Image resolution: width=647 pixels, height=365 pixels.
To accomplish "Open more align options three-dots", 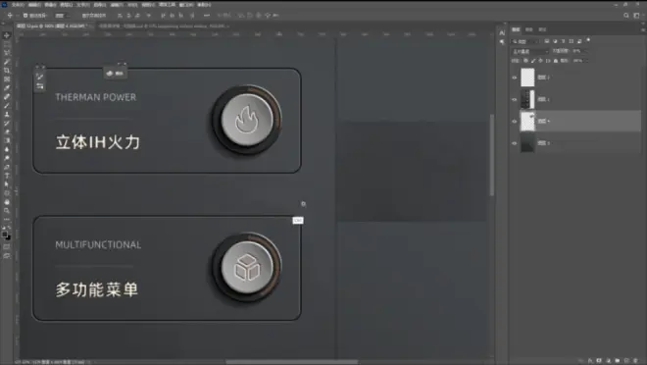I will (207, 16).
